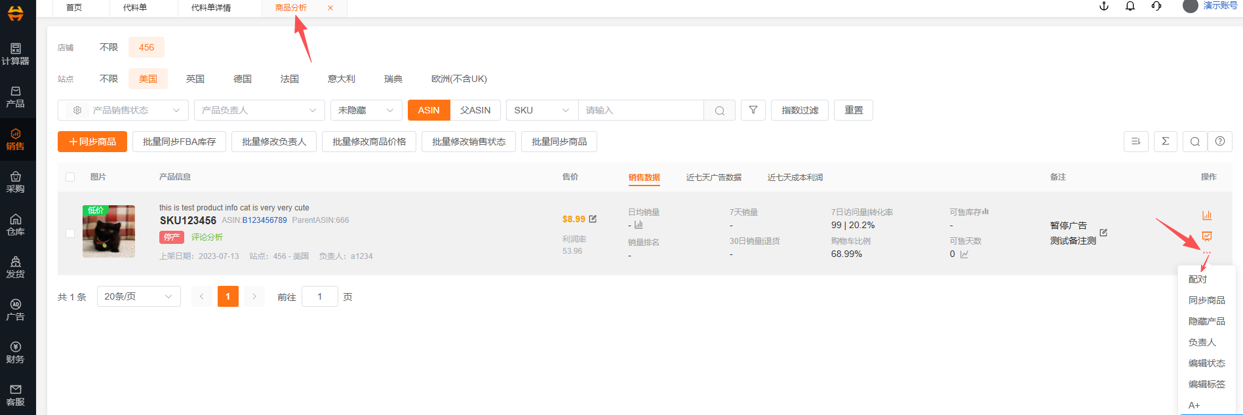Select the 英国 site filter option
The image size is (1243, 415).
click(195, 79)
